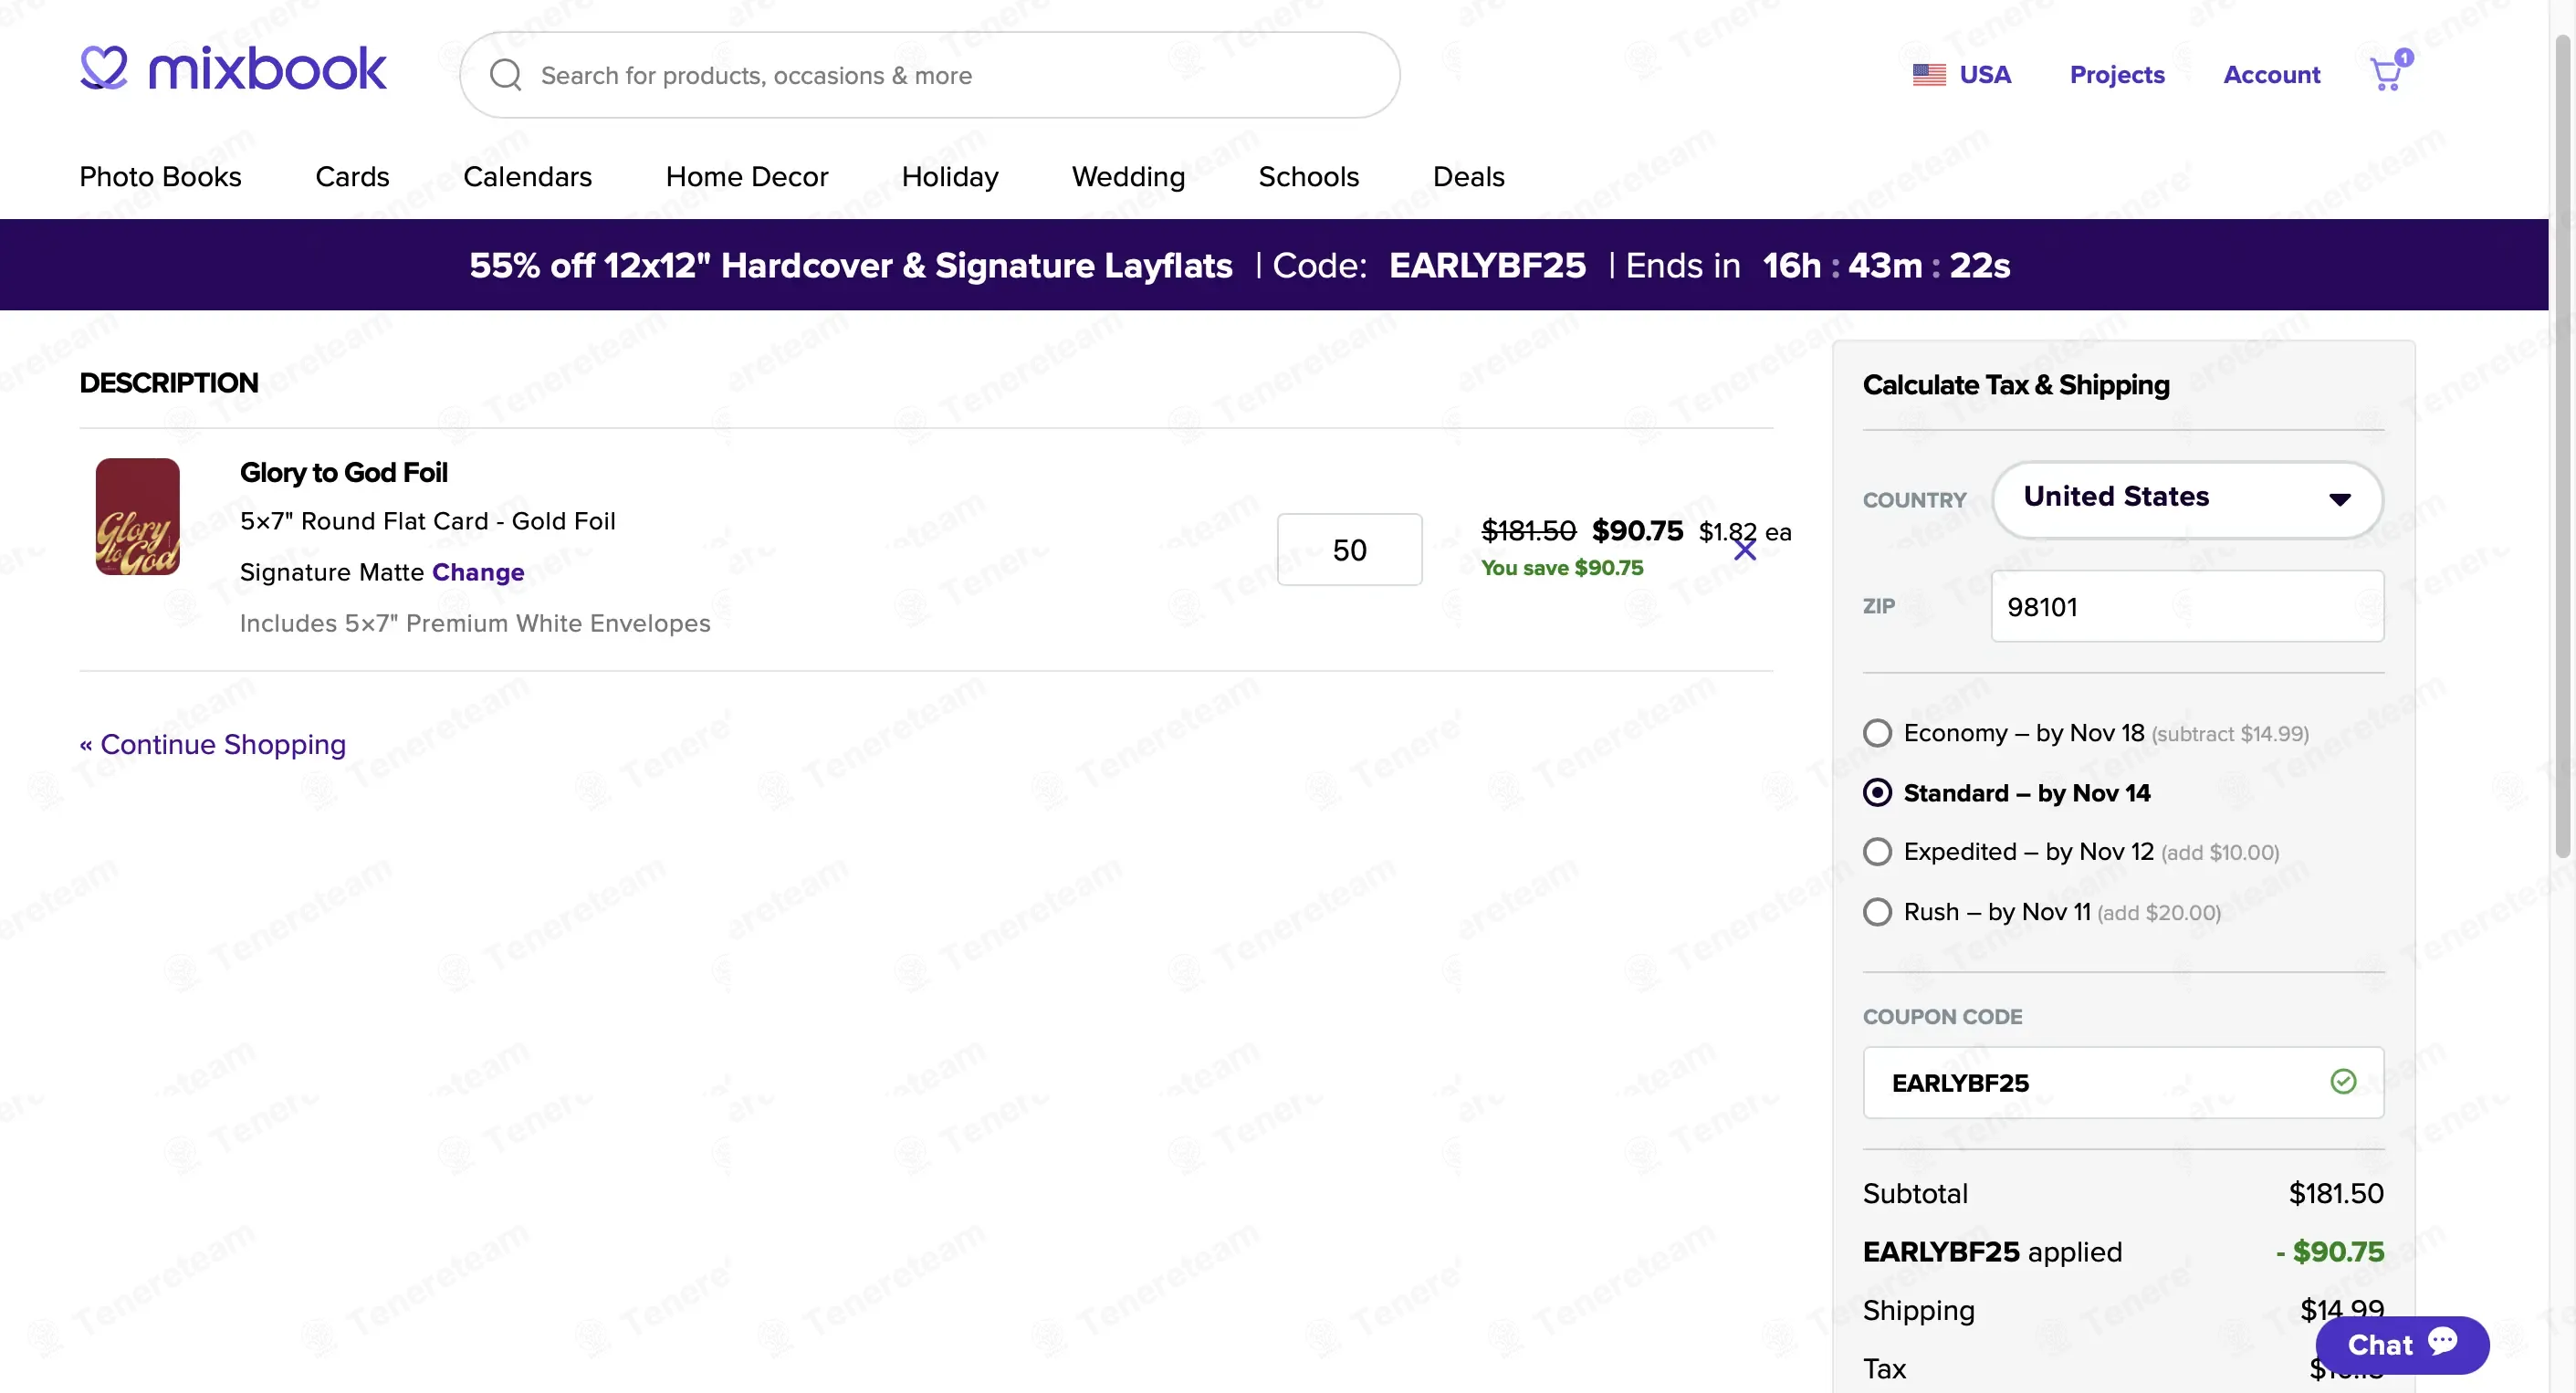
Task: Open the Deals menu
Action: tap(1468, 177)
